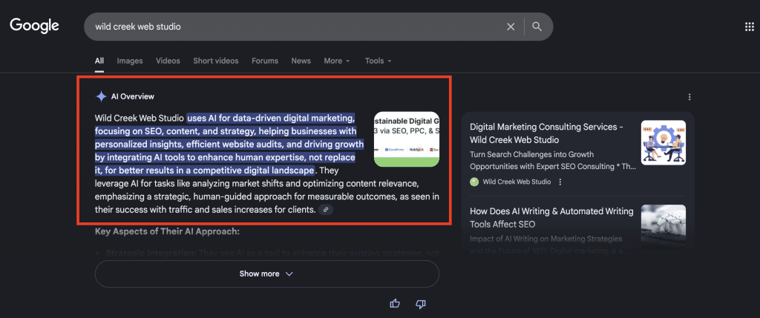Open AI Overview three-dot options menu

pyautogui.click(x=689, y=97)
